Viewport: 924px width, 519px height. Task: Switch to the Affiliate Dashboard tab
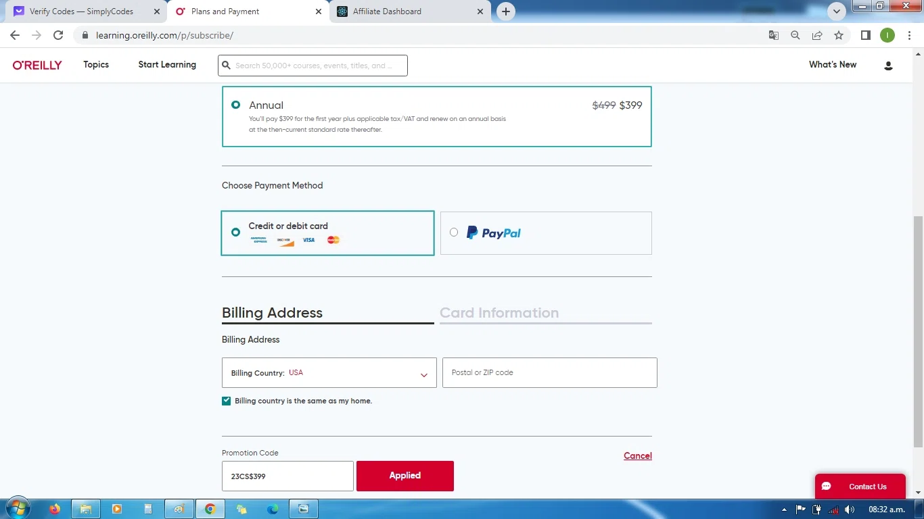pos(410,11)
